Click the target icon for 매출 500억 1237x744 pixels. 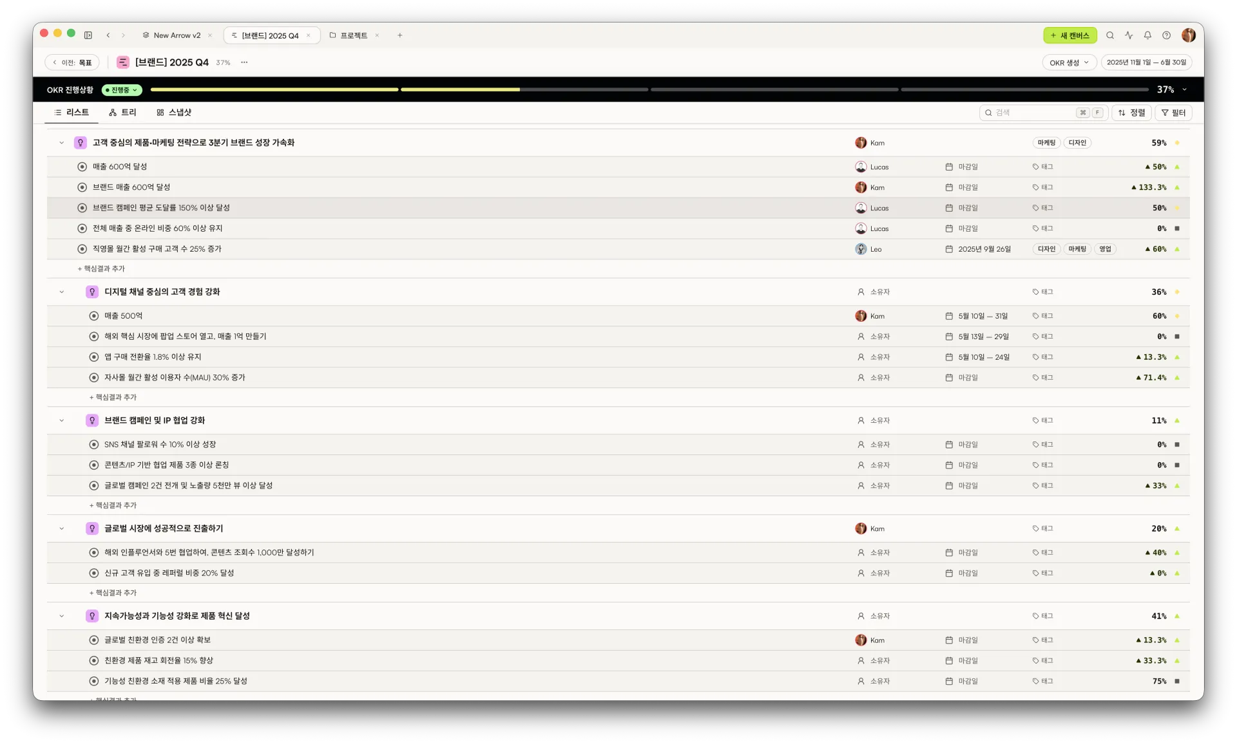(x=94, y=316)
